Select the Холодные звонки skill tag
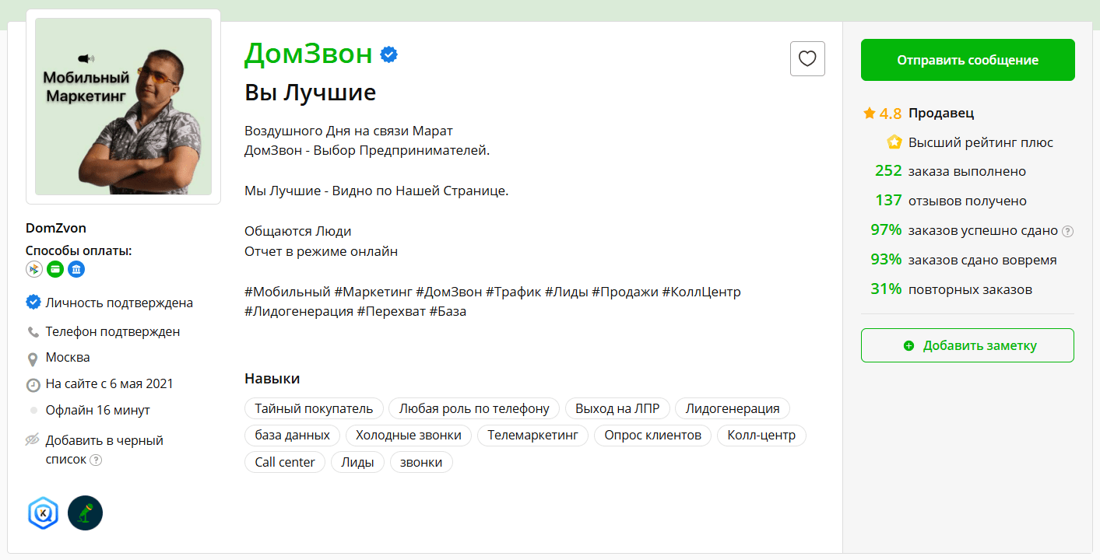The height and width of the screenshot is (560, 1100). [x=403, y=435]
